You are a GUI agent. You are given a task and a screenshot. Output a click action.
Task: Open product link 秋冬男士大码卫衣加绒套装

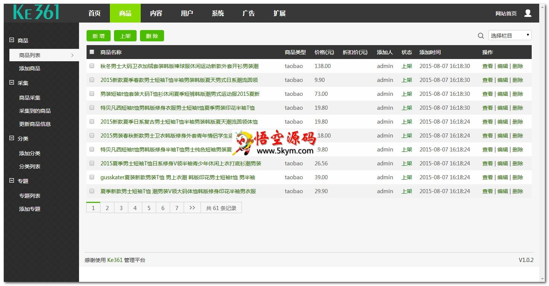pos(179,66)
